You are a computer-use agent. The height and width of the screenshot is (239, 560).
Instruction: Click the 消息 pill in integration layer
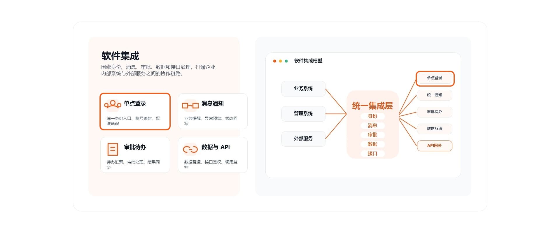(372, 126)
